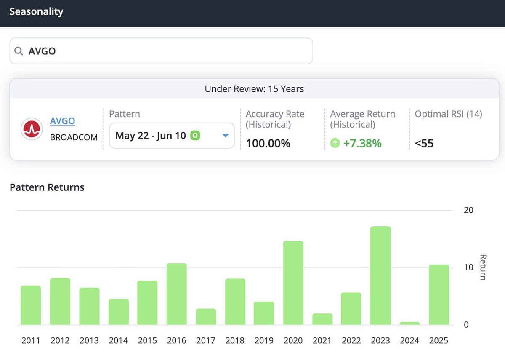This screenshot has width=505, height=353.
Task: Click the y-axis value 20
Action: [468, 210]
